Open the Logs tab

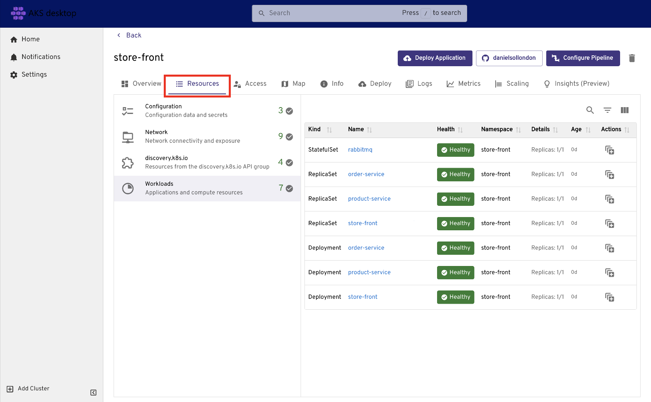point(419,83)
